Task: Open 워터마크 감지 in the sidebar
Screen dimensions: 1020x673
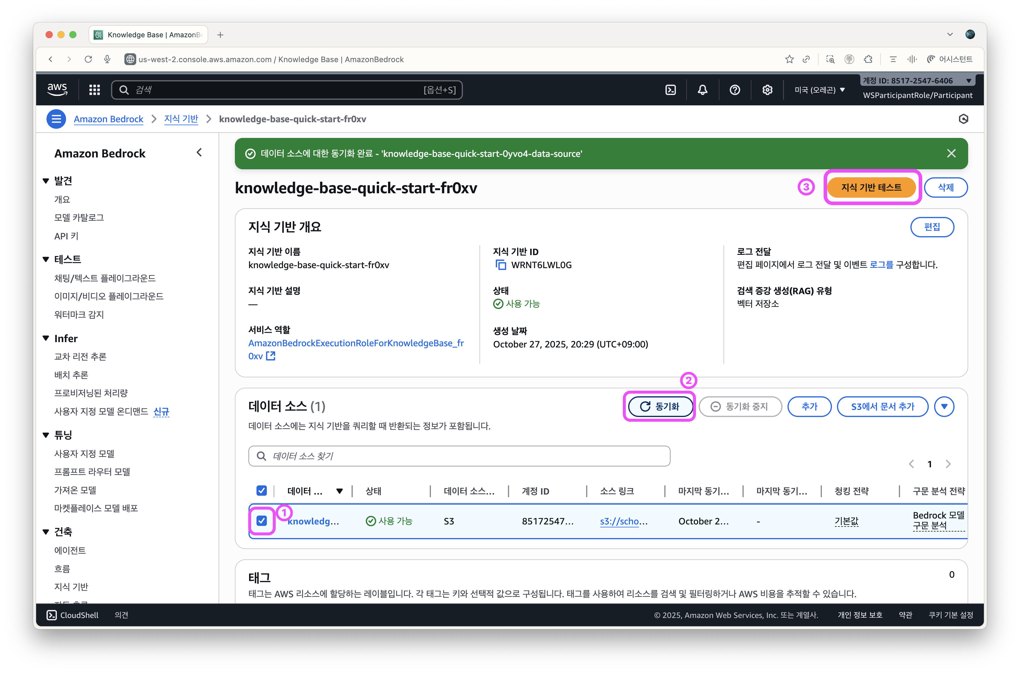Action: pos(79,315)
